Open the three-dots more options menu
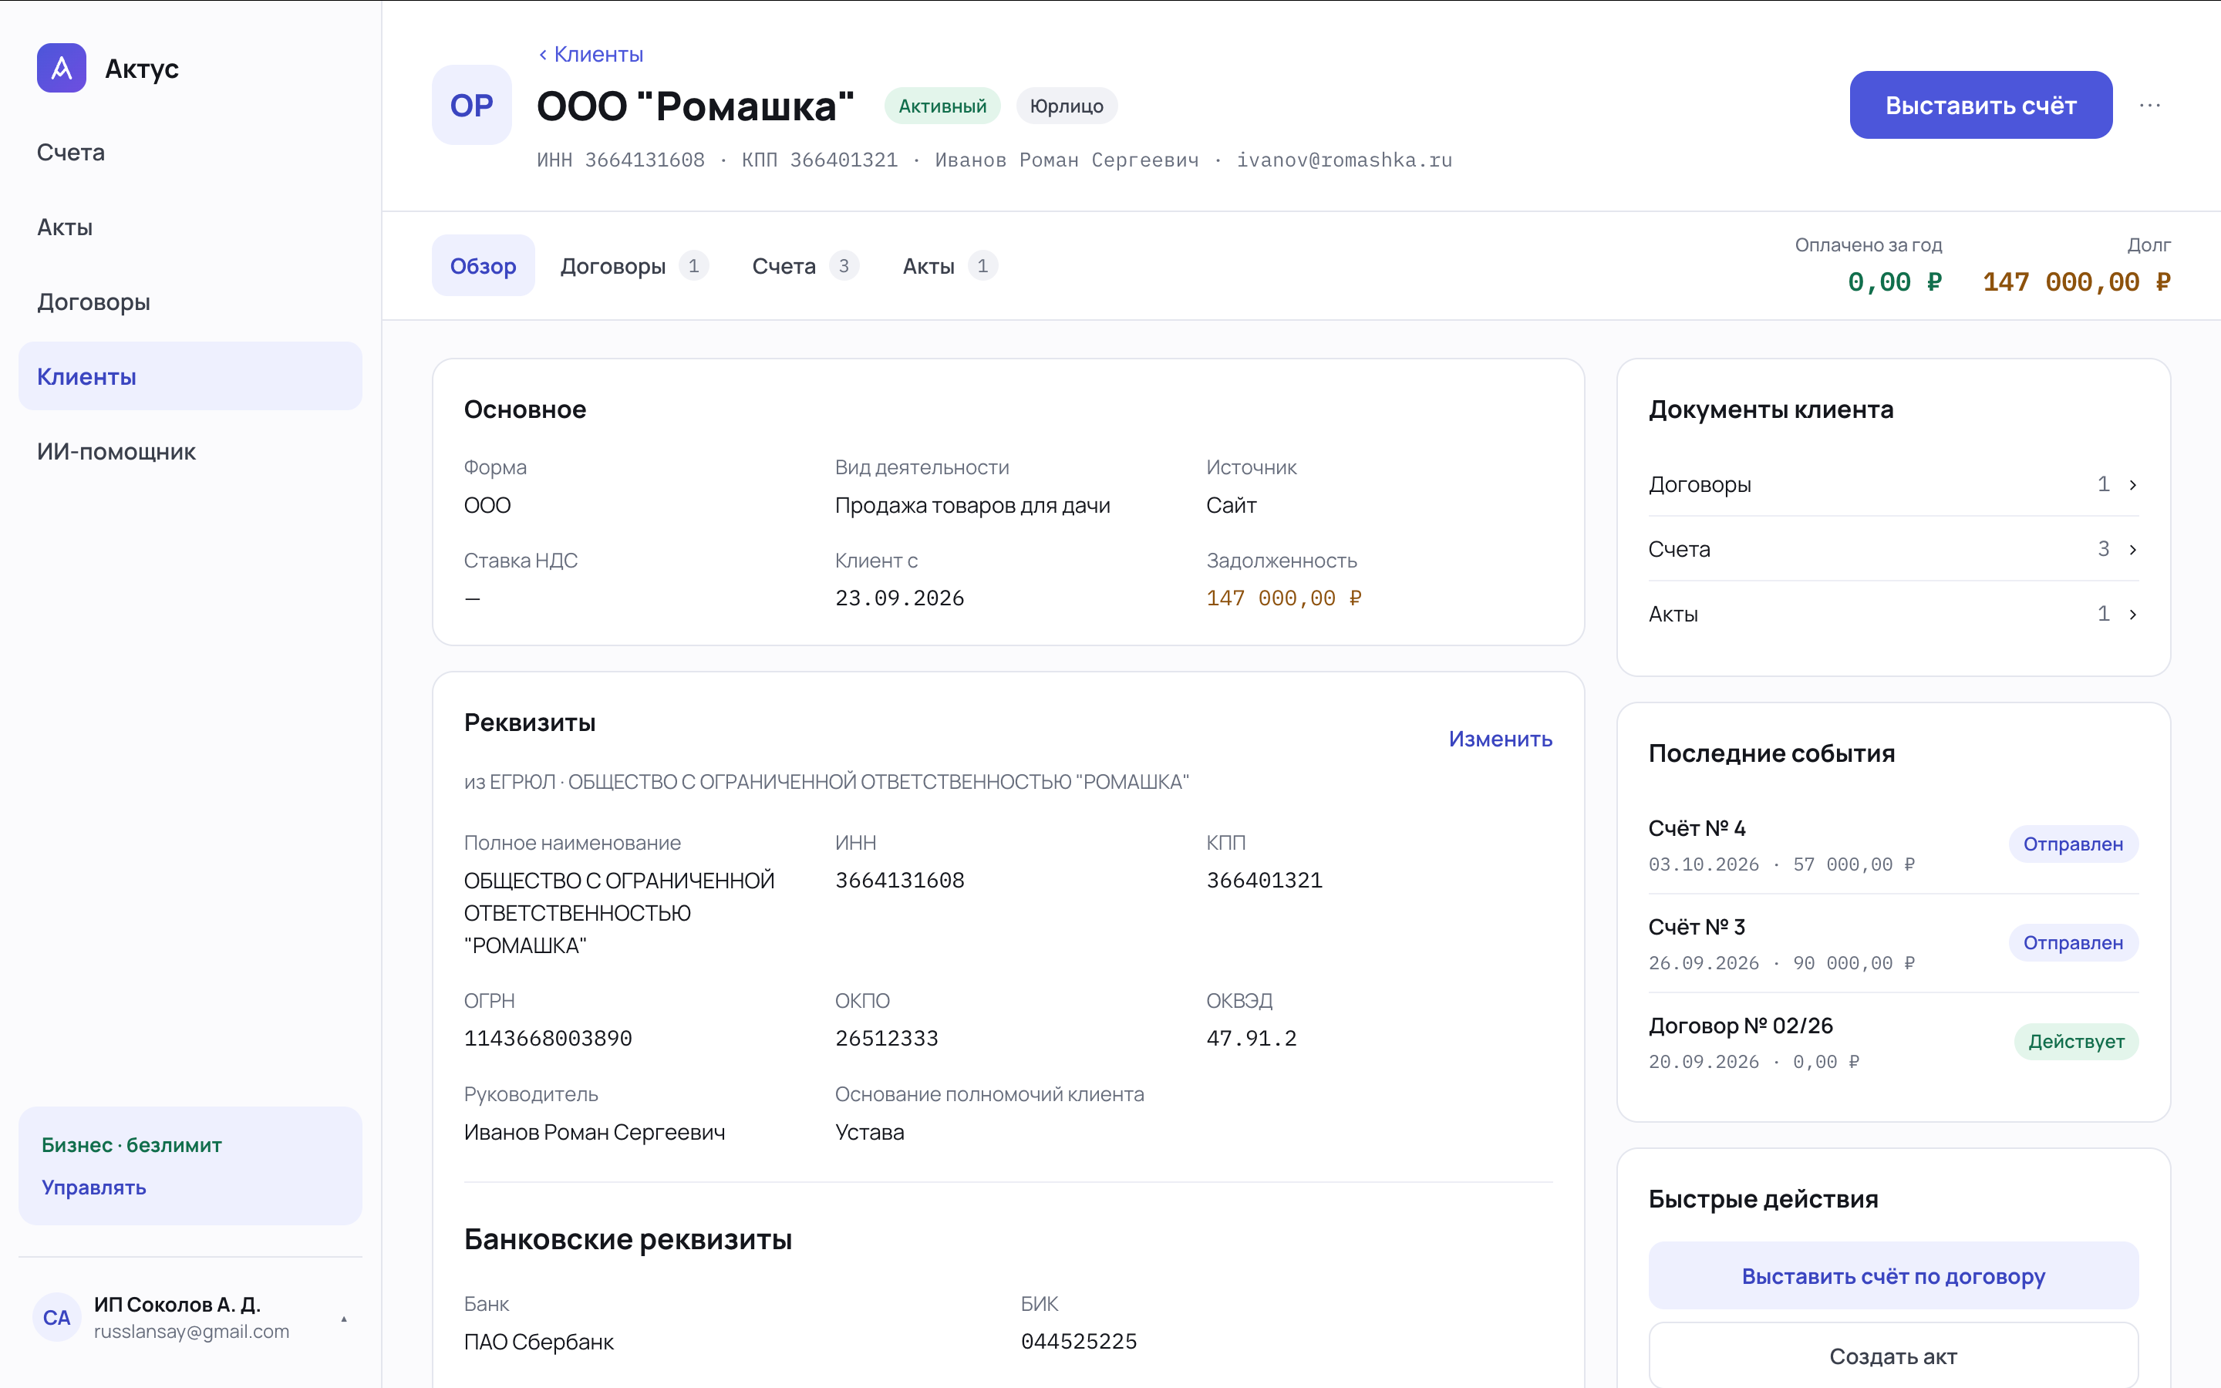The image size is (2221, 1388). coord(2149,106)
